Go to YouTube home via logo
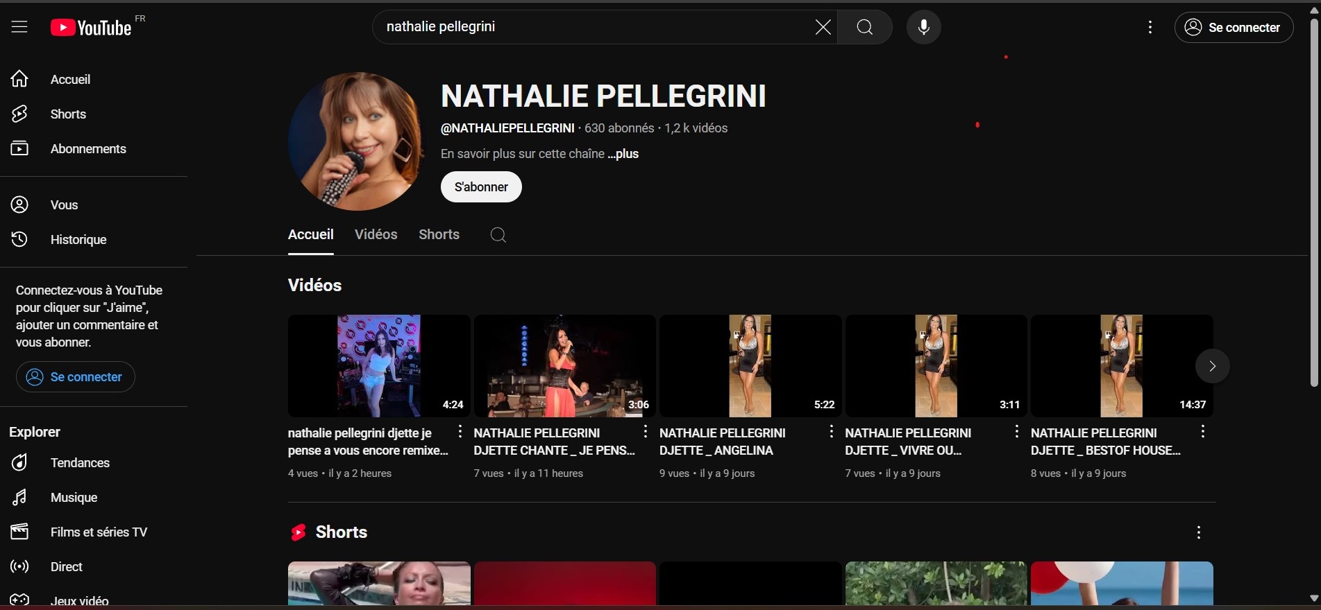The image size is (1321, 610). point(91,27)
